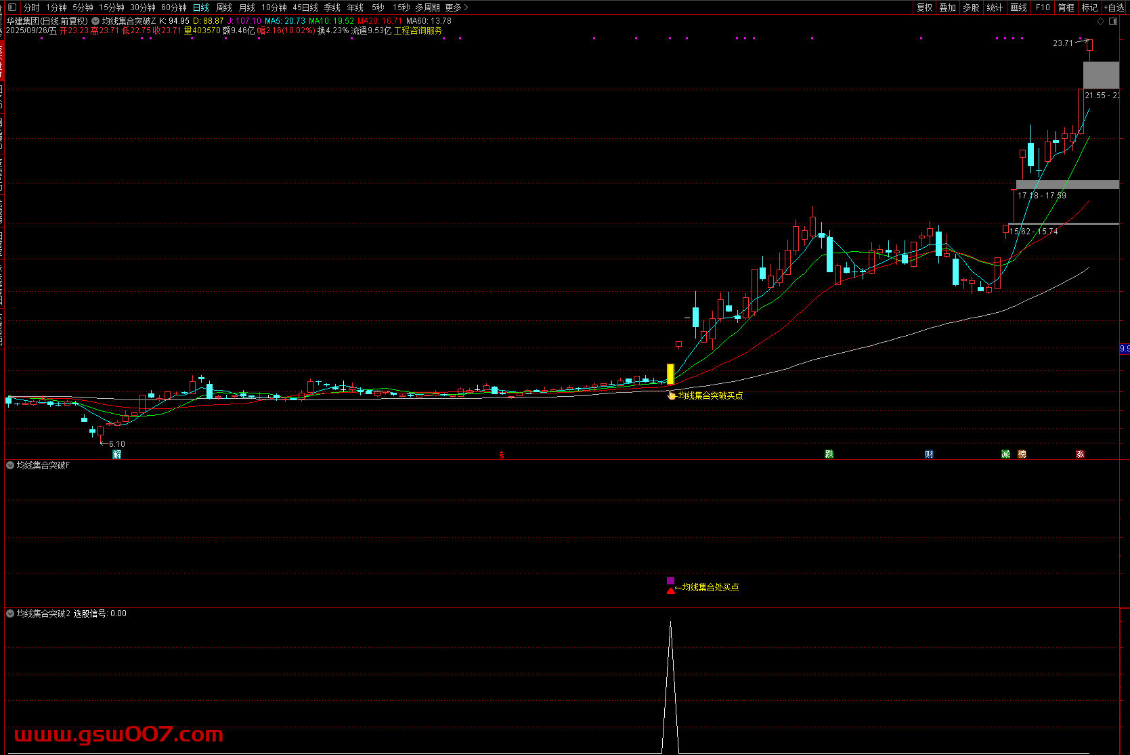Open 均线集合突破F sub-indicator dropdown arrow
Screen dimensions: 1130x755
pyautogui.click(x=10, y=465)
